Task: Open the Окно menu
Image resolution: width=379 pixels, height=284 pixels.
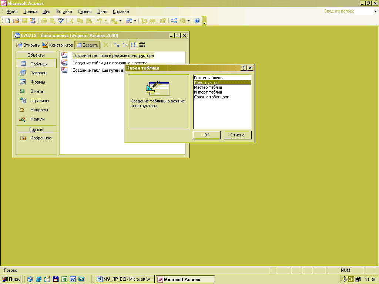Action: click(102, 11)
